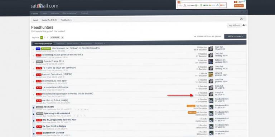Expand the sort options dropdown in the dark filter bar
Viewport: 275px width, 137px height.
tap(100, 43)
